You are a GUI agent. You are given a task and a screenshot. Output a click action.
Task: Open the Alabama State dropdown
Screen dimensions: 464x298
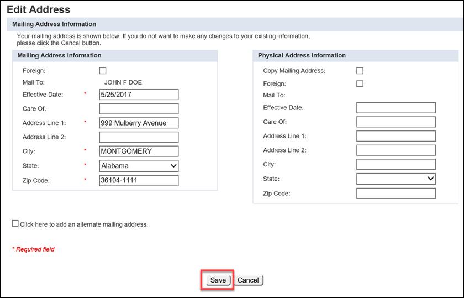[139, 166]
